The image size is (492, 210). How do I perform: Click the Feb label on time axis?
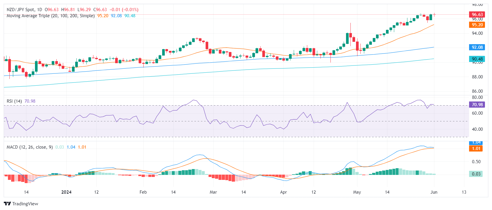(x=143, y=192)
